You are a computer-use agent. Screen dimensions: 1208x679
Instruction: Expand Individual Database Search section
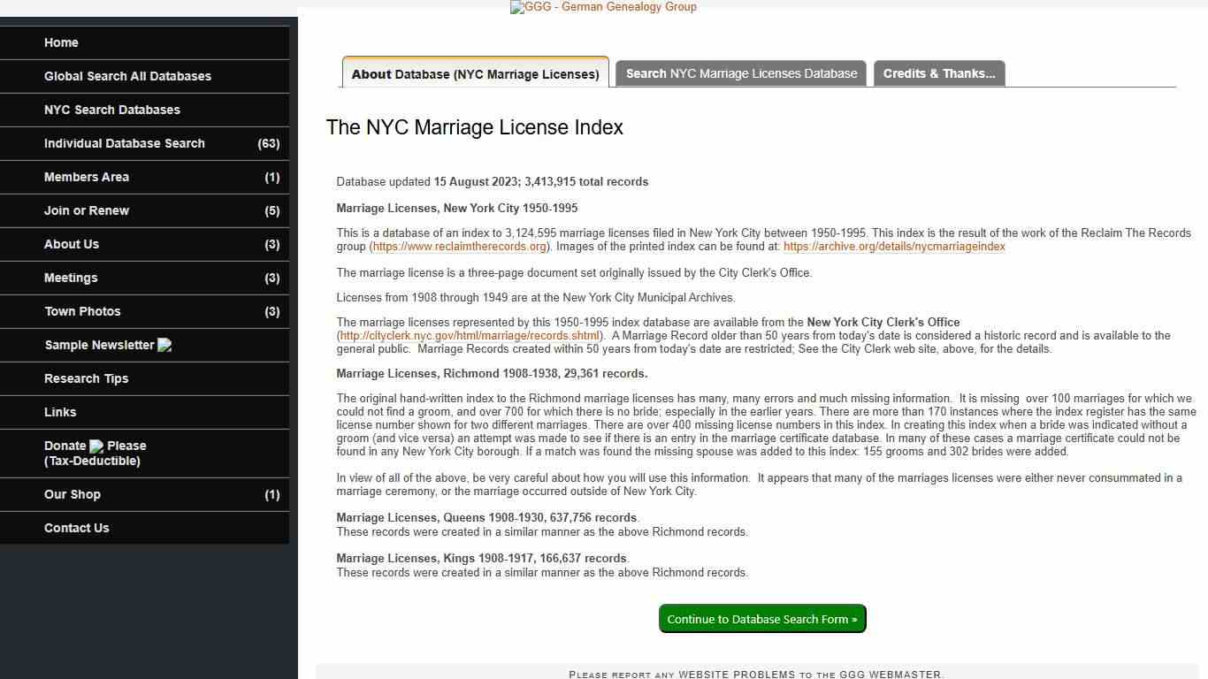125,143
